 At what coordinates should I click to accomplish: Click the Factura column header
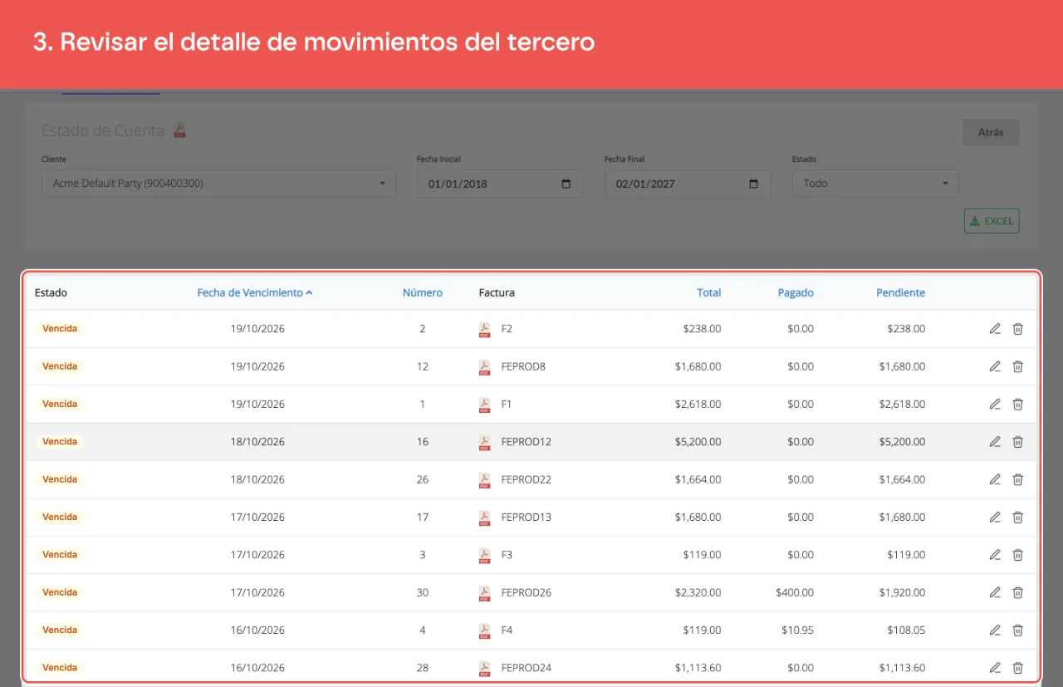tap(497, 292)
